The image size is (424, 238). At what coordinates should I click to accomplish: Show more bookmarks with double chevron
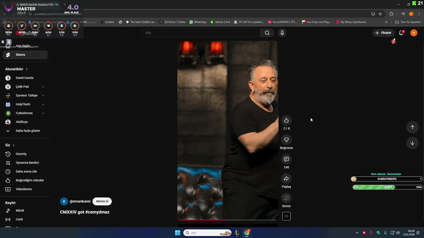(386, 22)
